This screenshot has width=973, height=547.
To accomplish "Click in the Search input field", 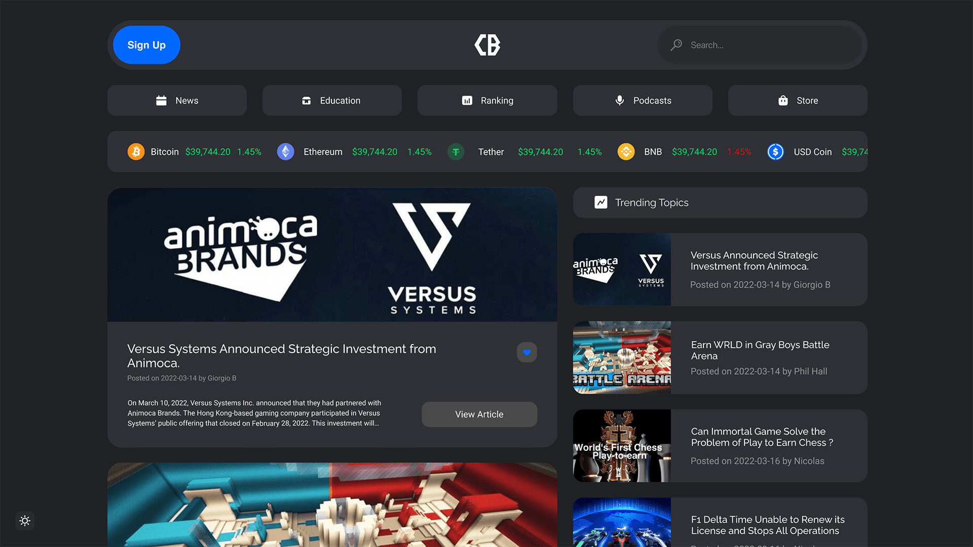I will (x=760, y=45).
